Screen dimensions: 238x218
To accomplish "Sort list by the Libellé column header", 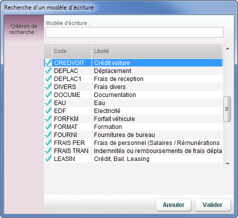I will 157,51.
